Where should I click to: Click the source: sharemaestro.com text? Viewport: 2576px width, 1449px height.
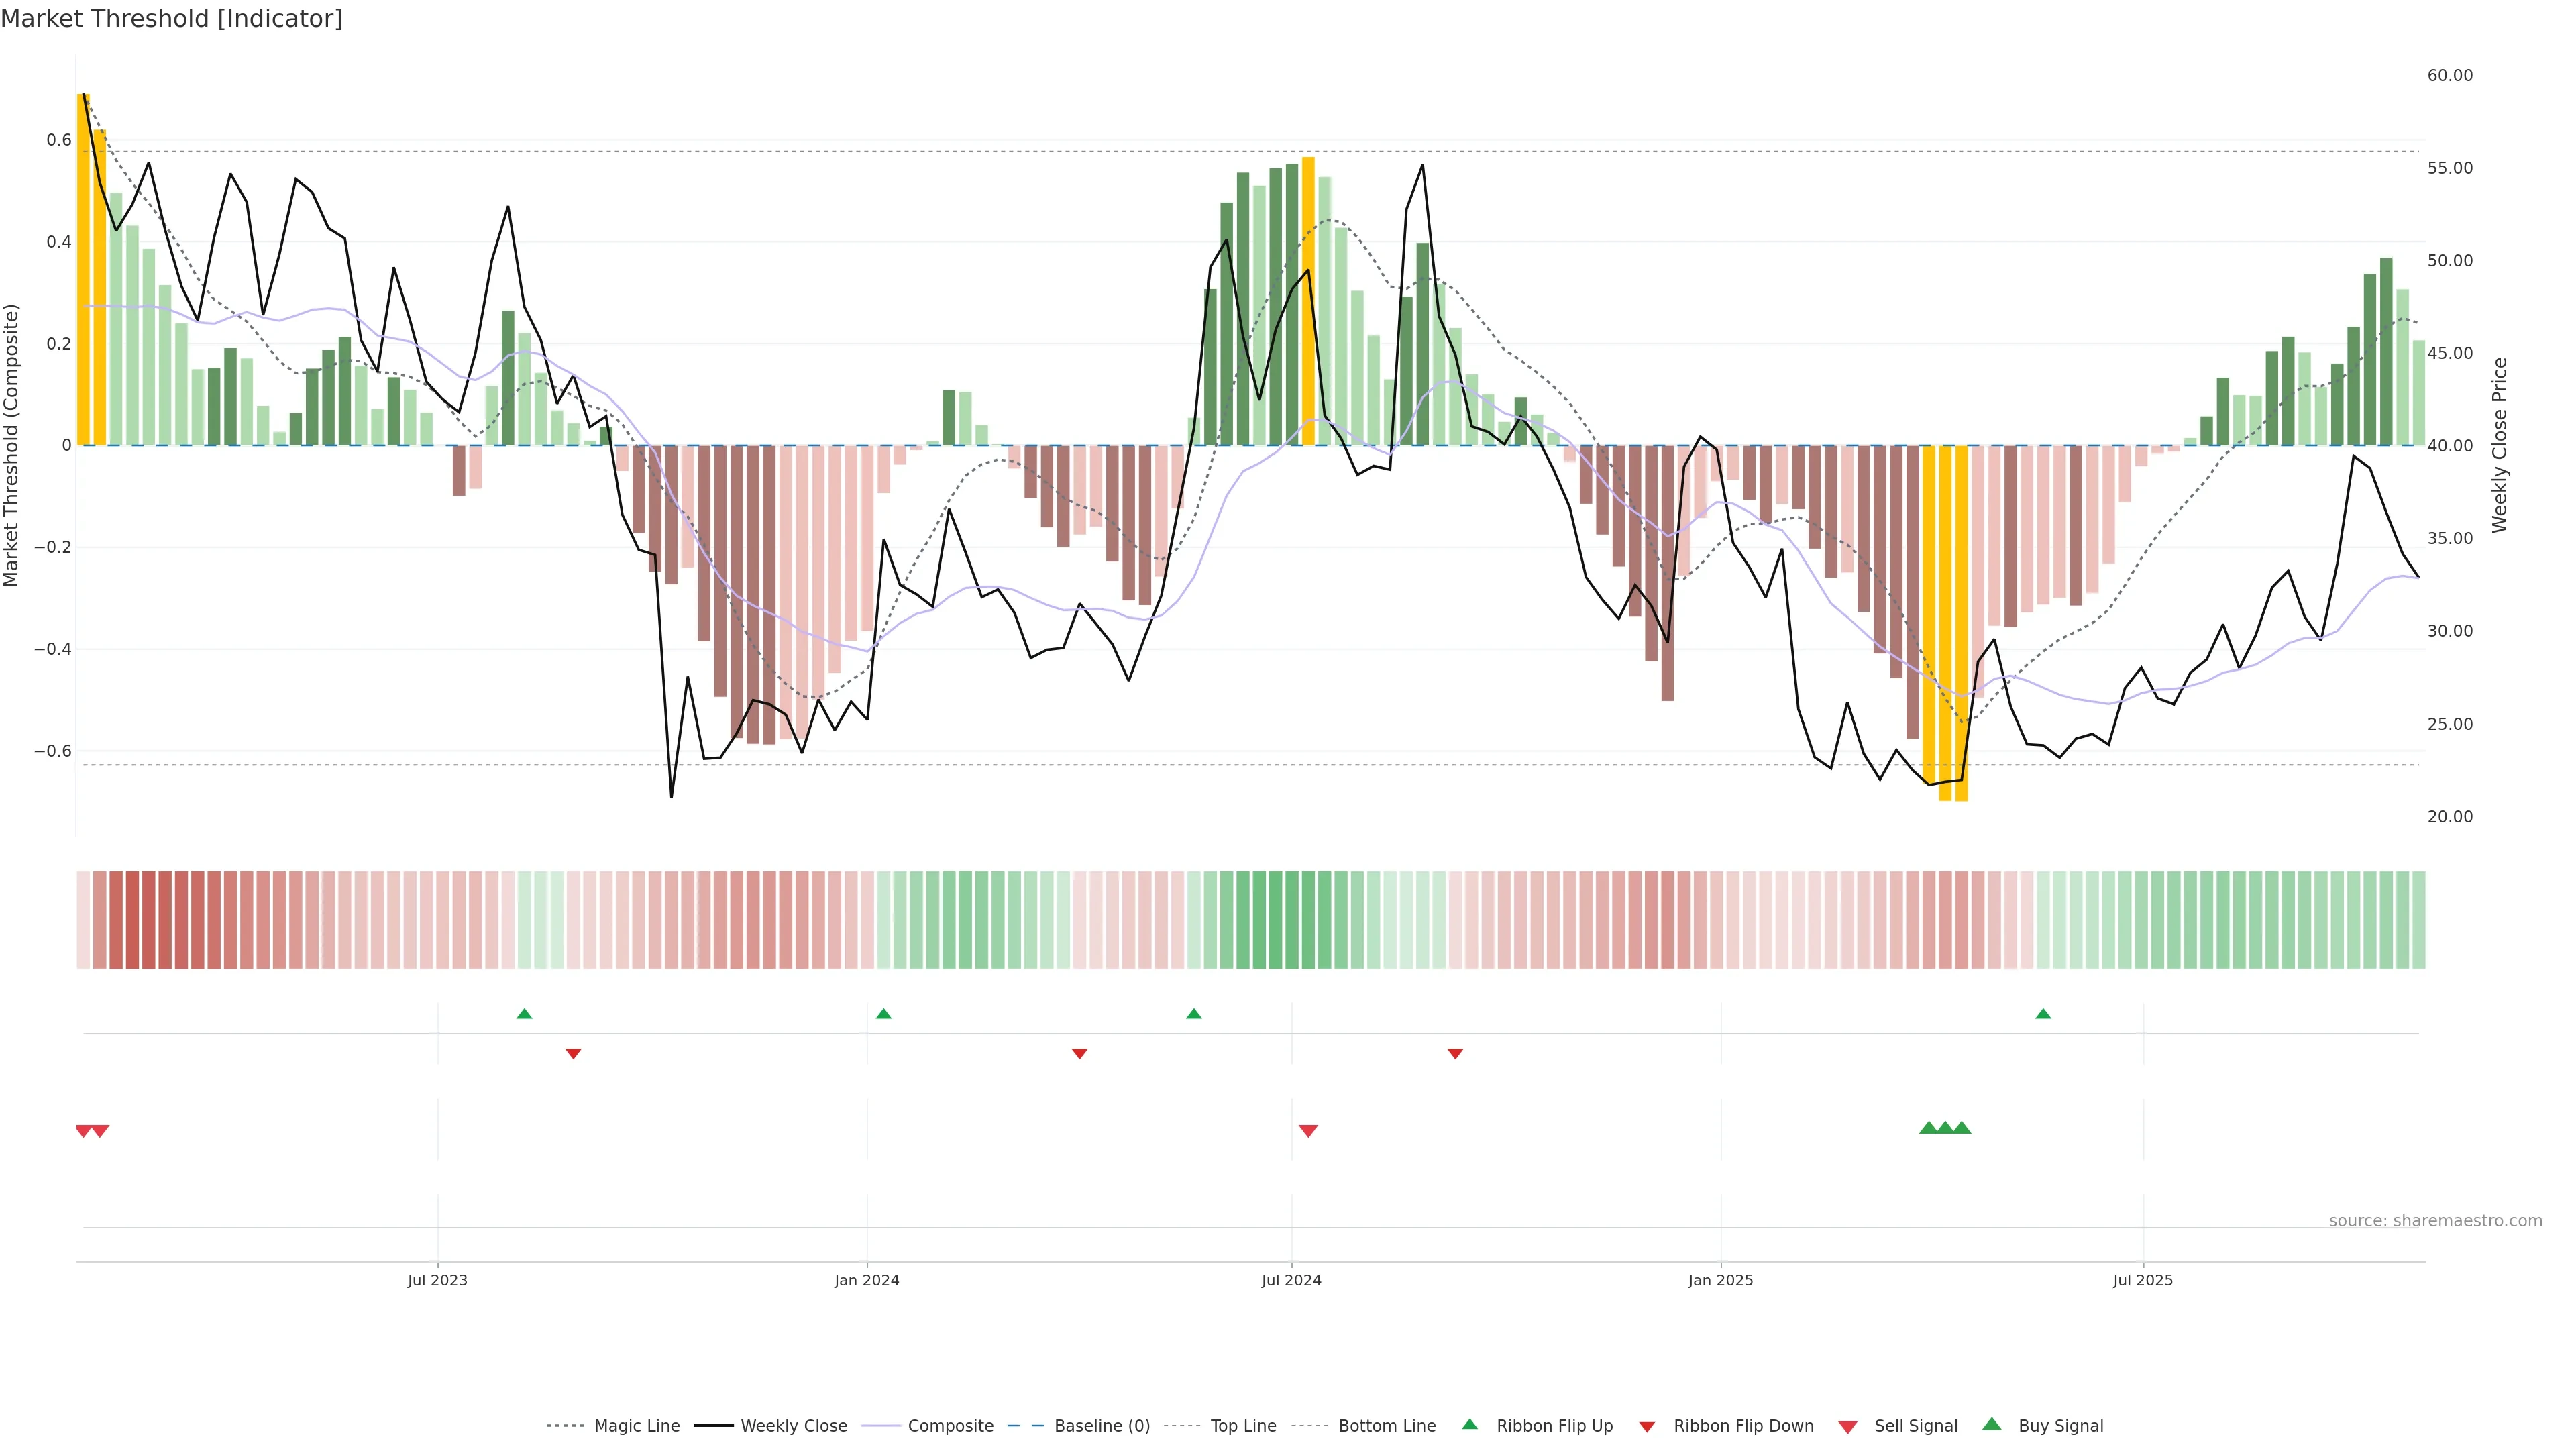[2435, 1220]
